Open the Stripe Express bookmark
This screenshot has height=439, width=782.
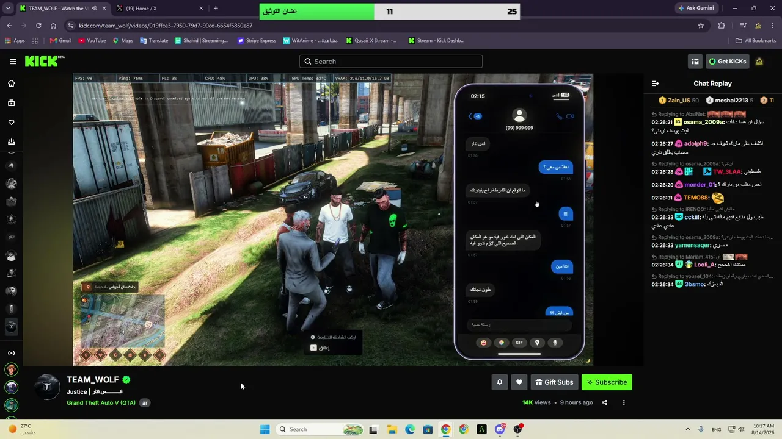(257, 41)
